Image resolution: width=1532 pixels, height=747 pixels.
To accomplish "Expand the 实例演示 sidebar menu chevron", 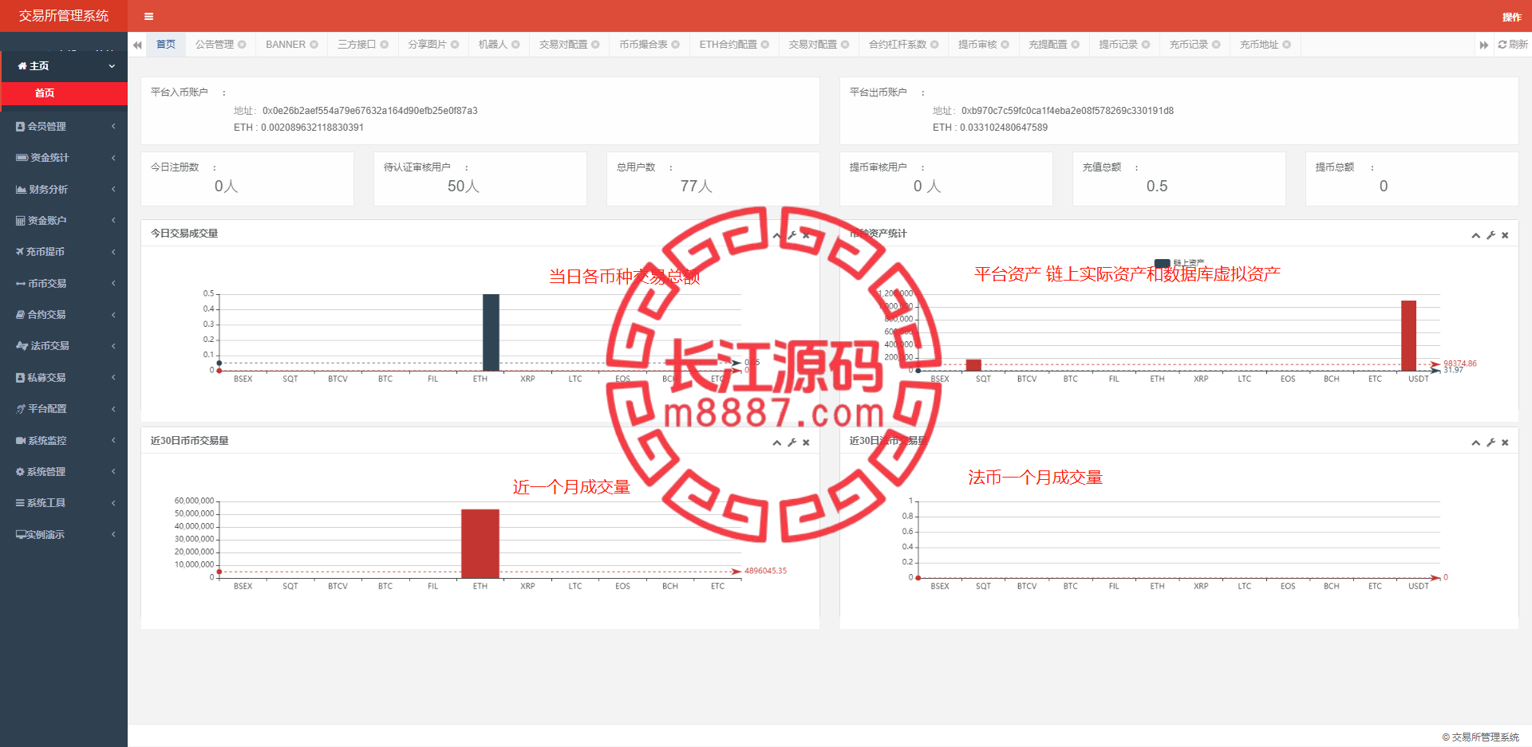I will pos(113,535).
